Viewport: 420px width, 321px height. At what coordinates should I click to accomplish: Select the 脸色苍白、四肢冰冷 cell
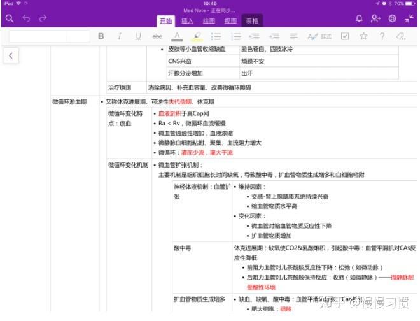tap(319, 49)
